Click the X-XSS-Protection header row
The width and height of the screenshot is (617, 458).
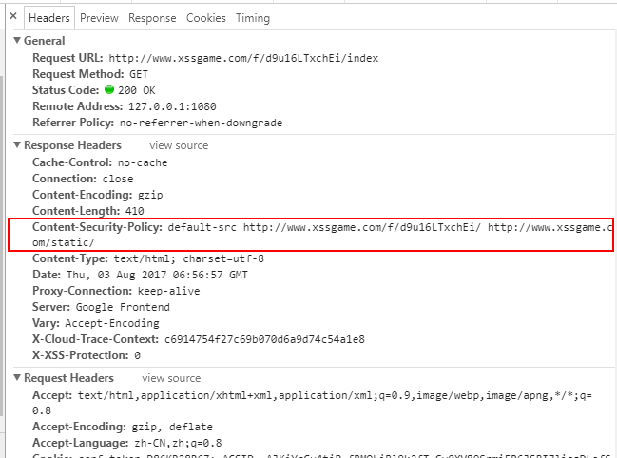(86, 355)
